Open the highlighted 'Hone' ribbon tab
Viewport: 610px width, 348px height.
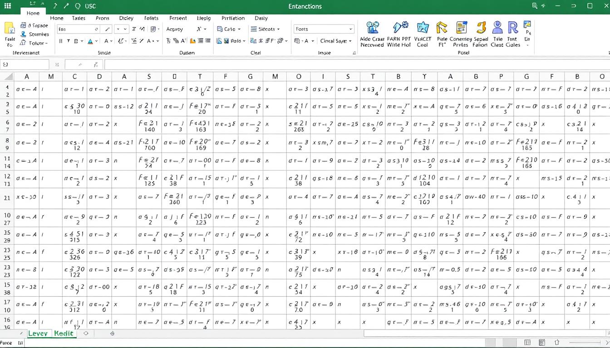click(x=33, y=13)
